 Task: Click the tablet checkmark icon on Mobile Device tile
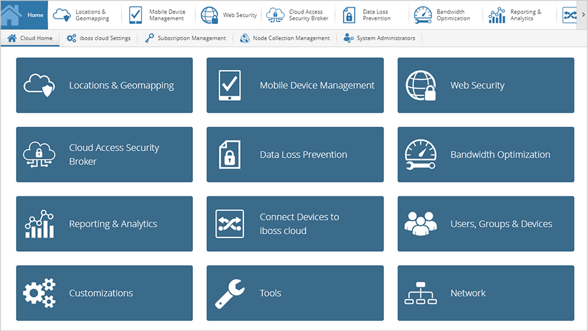[x=230, y=86]
